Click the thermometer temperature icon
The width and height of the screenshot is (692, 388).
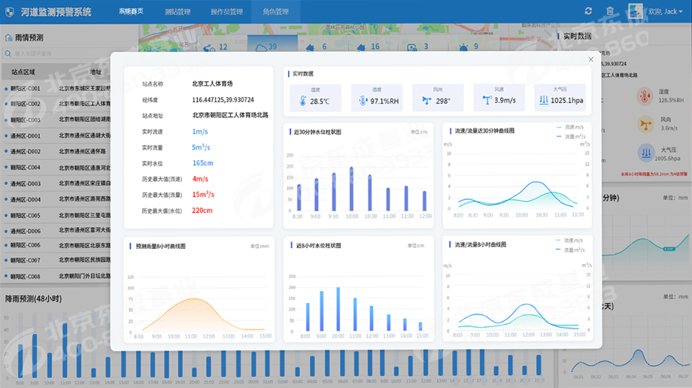[x=302, y=100]
